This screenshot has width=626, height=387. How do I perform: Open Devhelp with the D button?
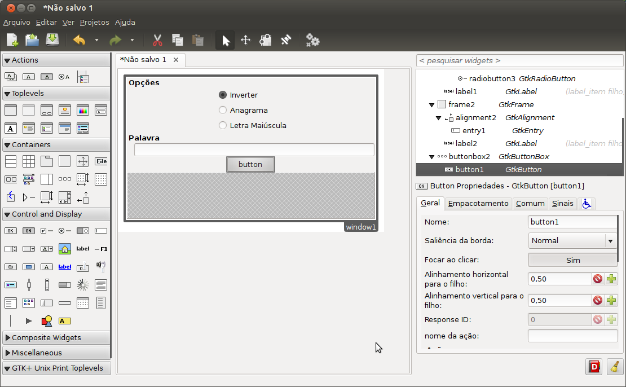(594, 367)
